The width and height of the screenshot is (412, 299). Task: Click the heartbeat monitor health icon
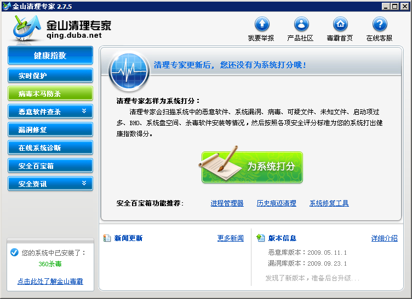(129, 71)
